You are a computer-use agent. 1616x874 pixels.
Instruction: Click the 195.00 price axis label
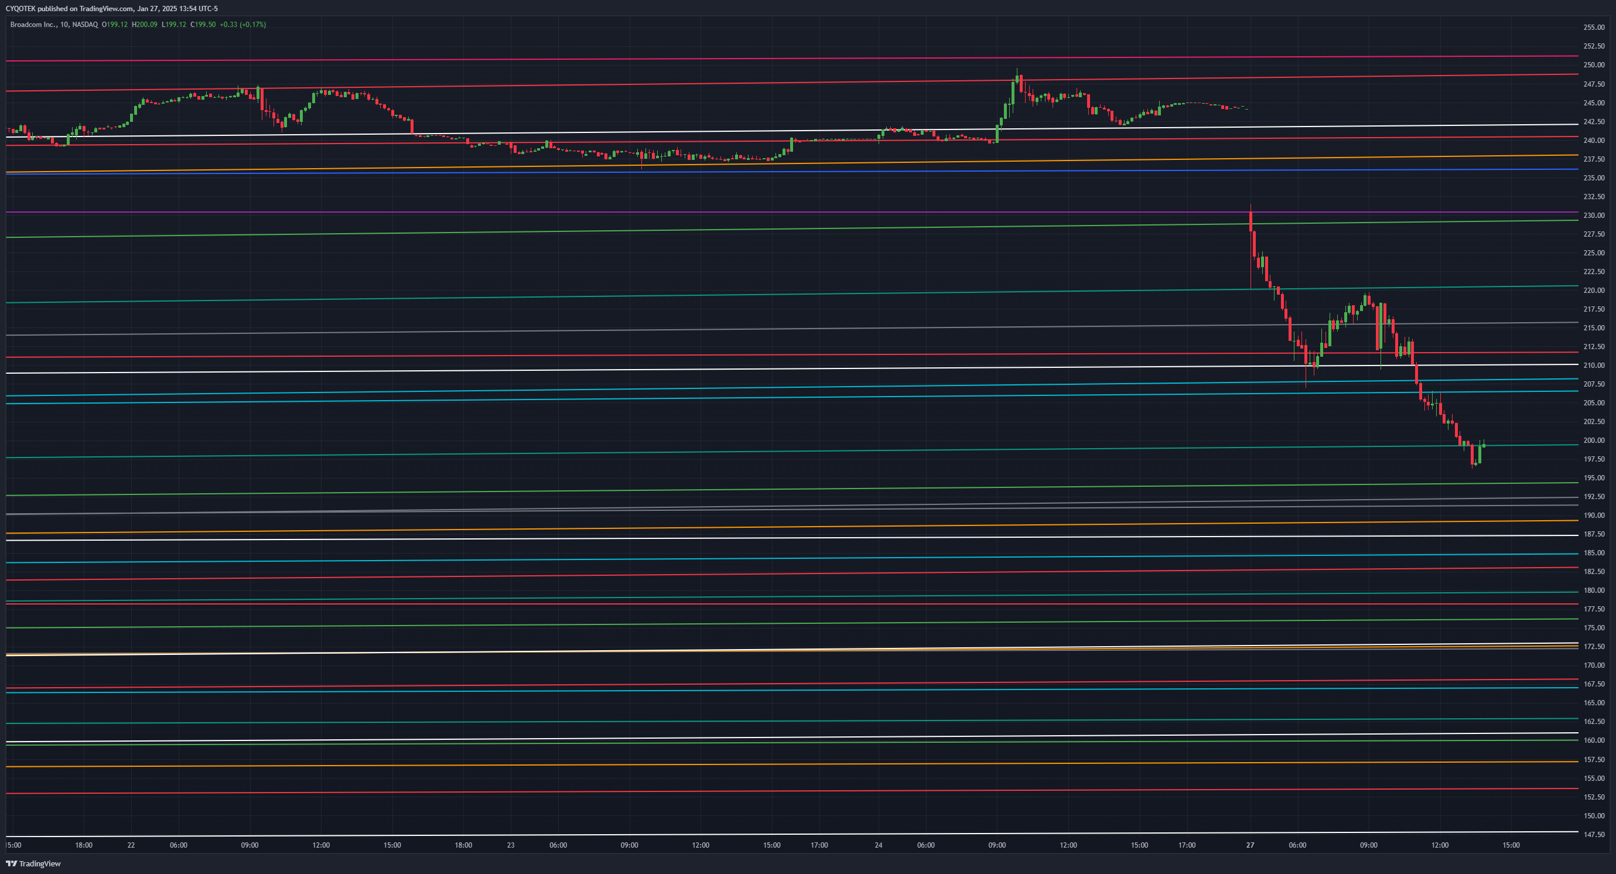pyautogui.click(x=1594, y=478)
